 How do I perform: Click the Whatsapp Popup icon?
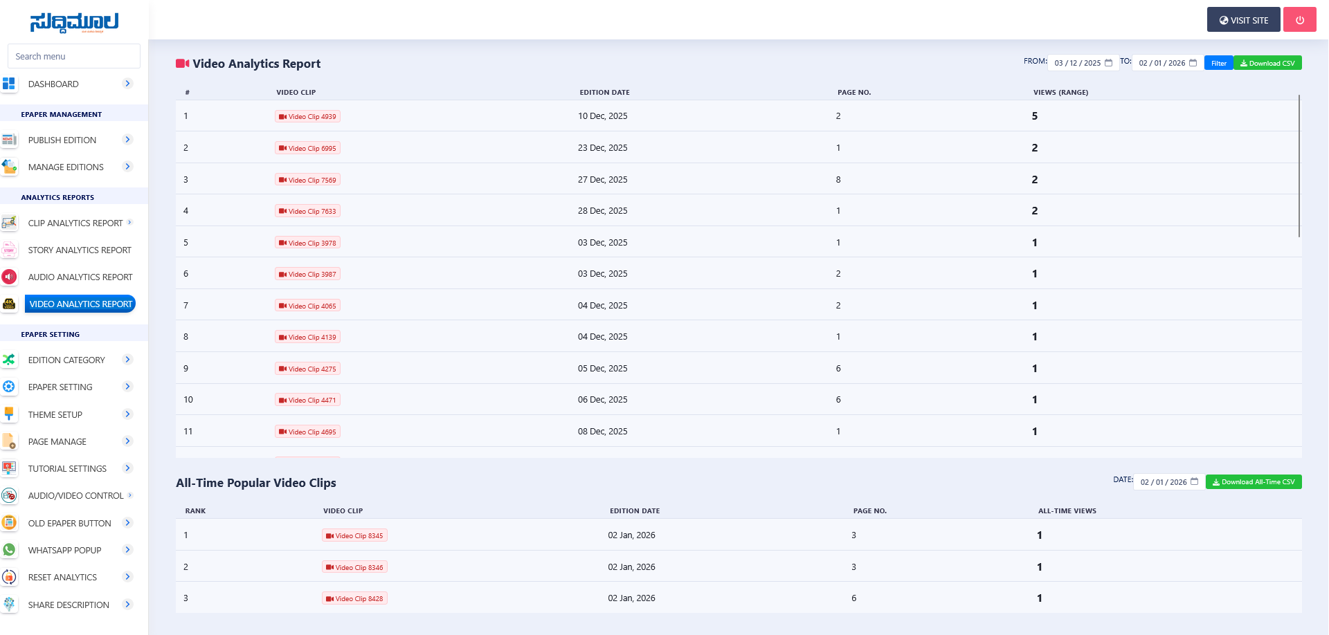tap(10, 550)
